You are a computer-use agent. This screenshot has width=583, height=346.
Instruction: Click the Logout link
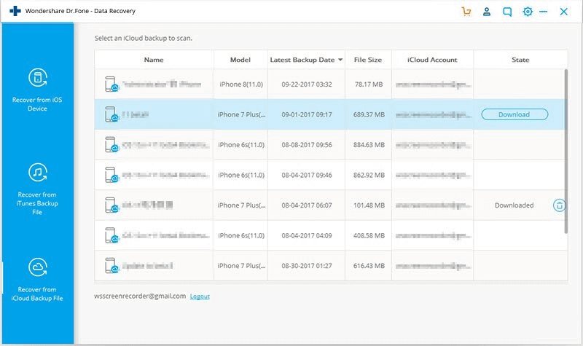tap(200, 296)
